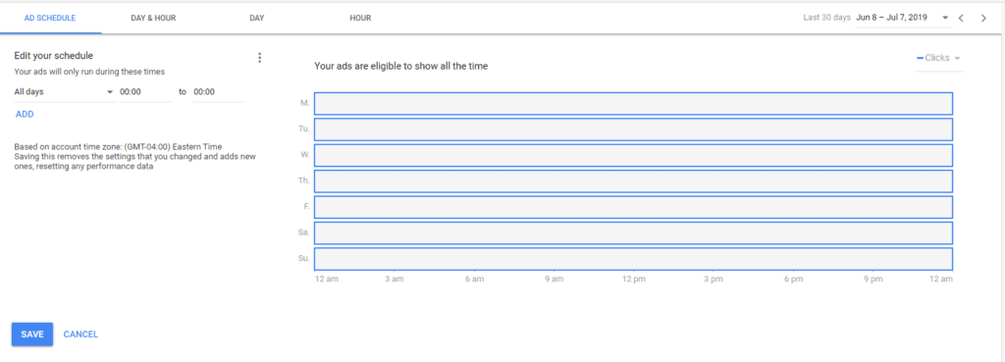
Task: Go to the previous date range
Action: [x=961, y=18]
